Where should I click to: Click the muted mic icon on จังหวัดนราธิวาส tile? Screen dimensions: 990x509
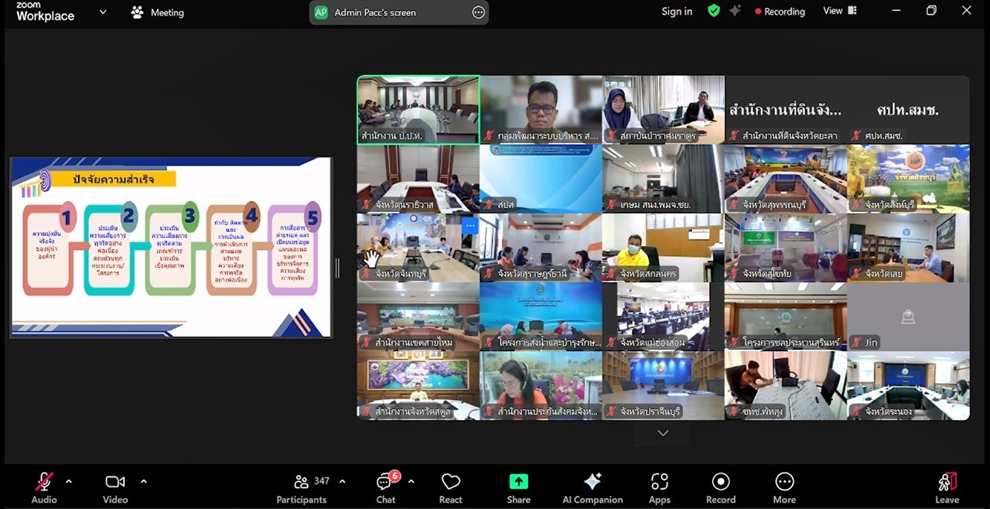367,205
